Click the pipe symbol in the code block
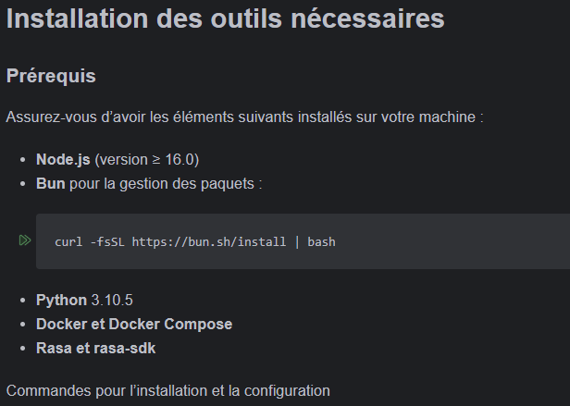Viewport: 570px width, 406px height. tap(296, 242)
